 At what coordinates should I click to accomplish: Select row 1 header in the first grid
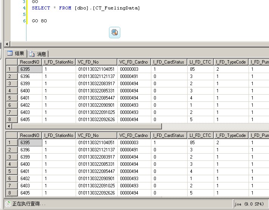pos(12,69)
